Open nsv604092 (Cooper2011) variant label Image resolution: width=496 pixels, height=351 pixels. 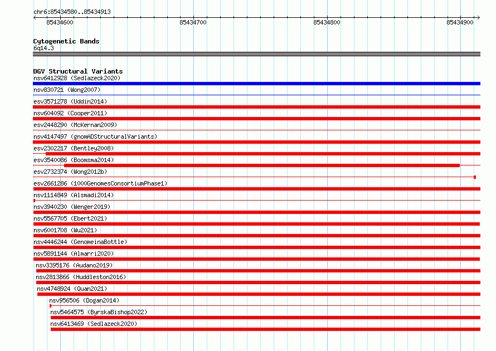click(x=70, y=113)
